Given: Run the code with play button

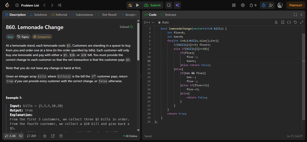Looking at the screenshot, I should 137,5.
